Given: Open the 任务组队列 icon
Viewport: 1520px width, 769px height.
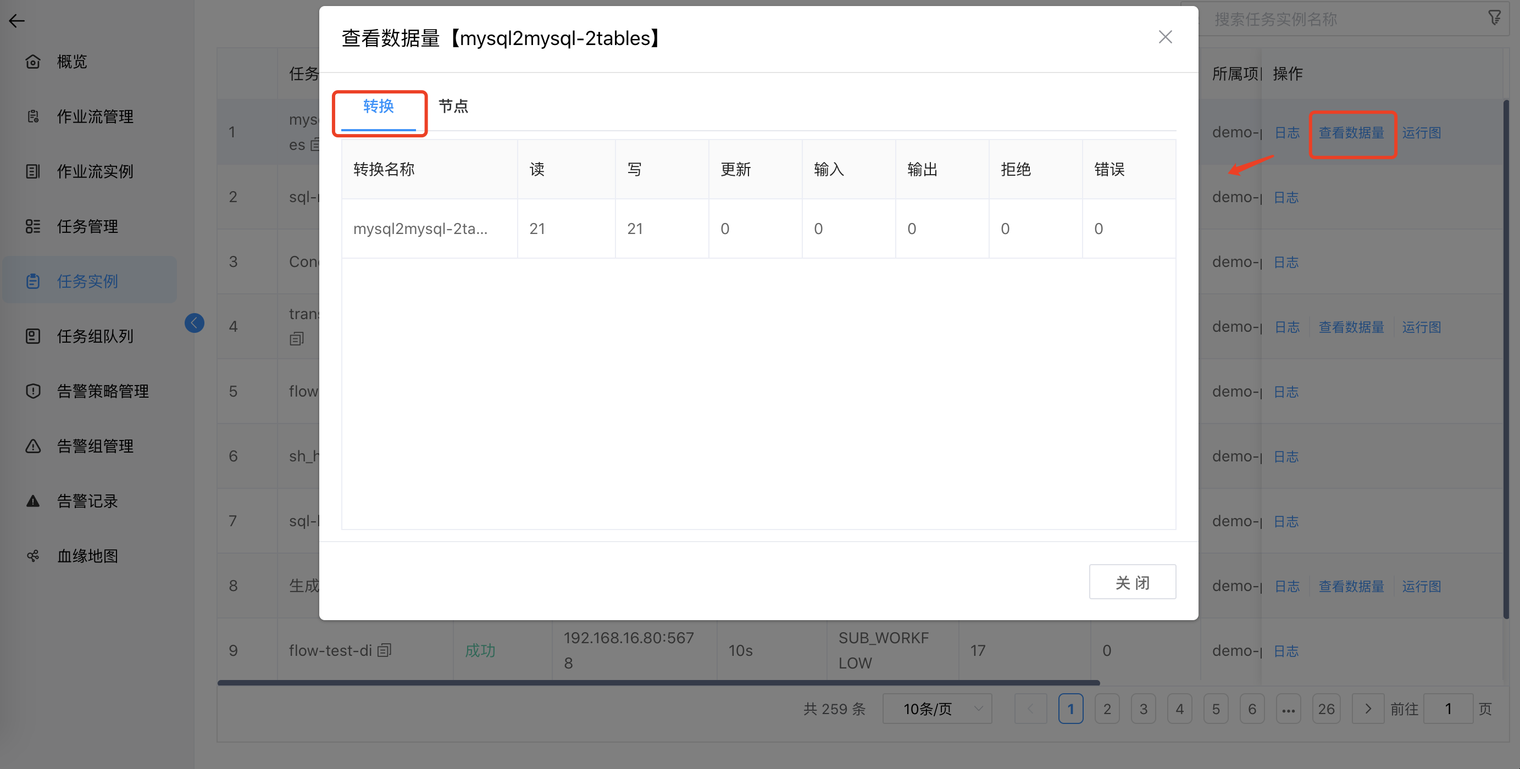Looking at the screenshot, I should [33, 336].
